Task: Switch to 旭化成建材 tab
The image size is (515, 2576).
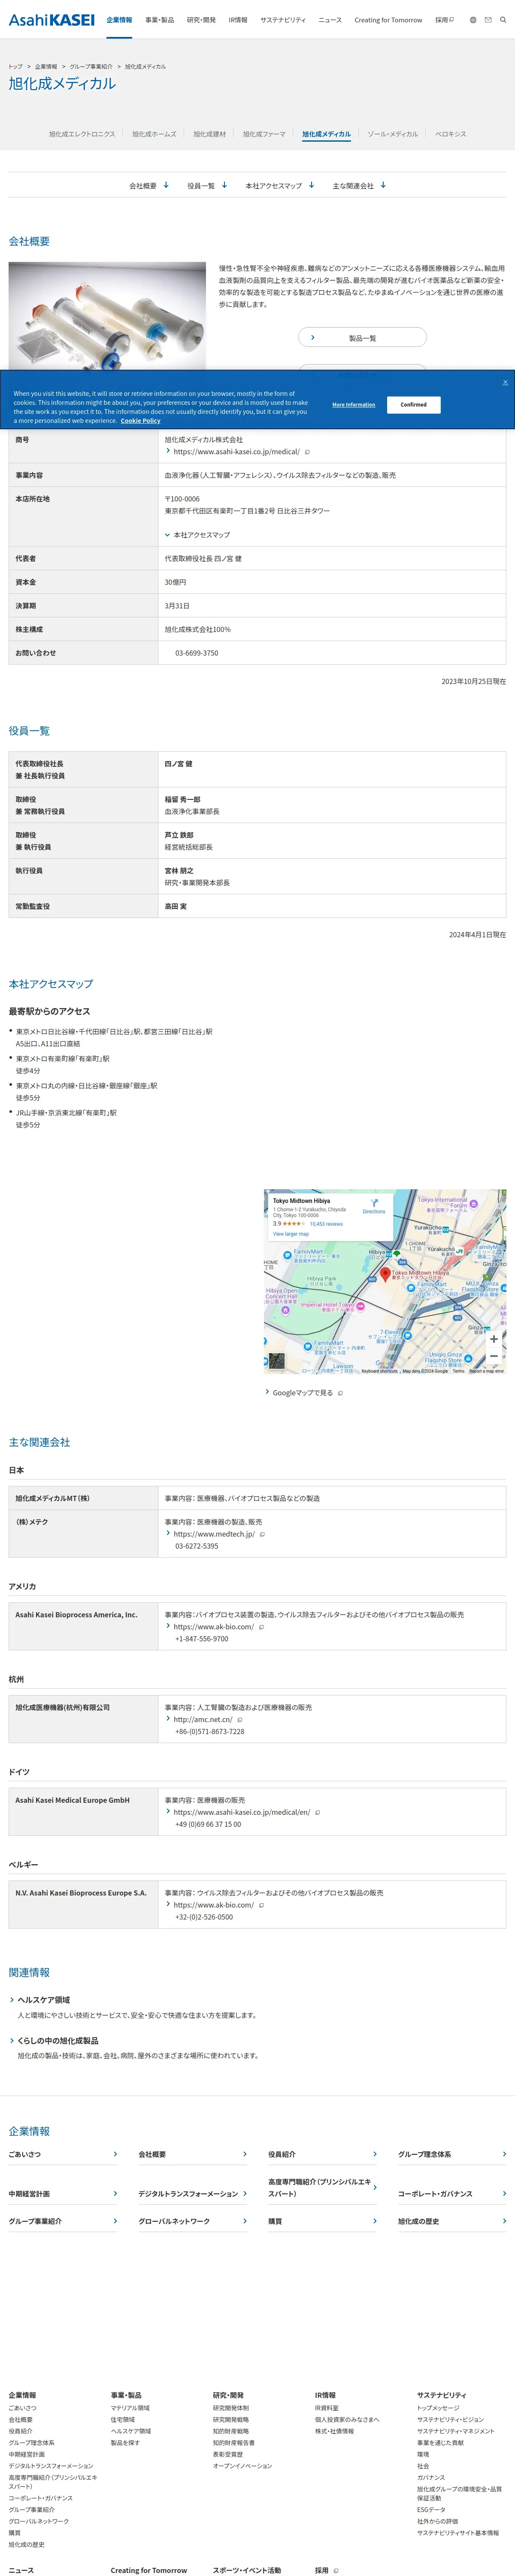Action: click(x=210, y=134)
